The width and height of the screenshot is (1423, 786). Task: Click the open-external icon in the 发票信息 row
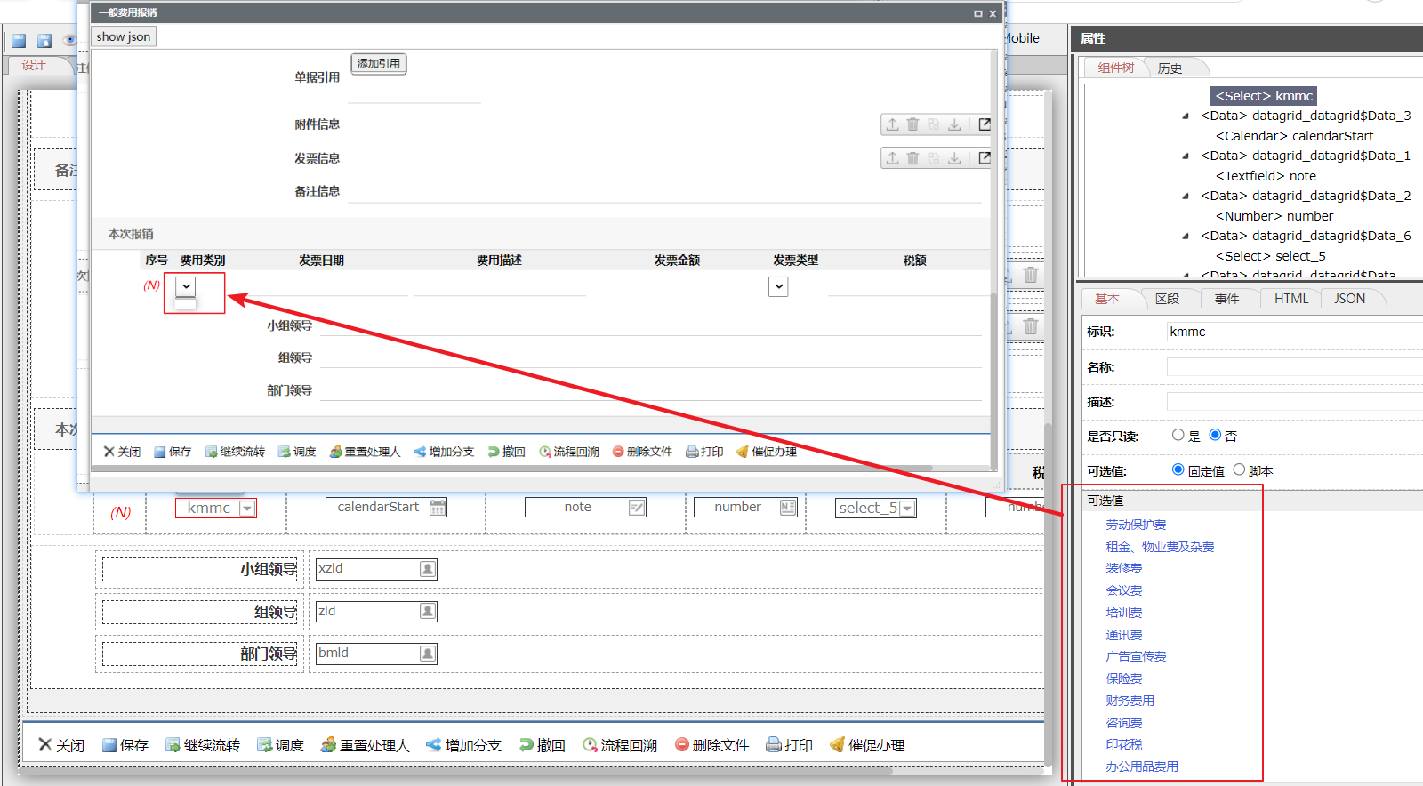click(985, 158)
